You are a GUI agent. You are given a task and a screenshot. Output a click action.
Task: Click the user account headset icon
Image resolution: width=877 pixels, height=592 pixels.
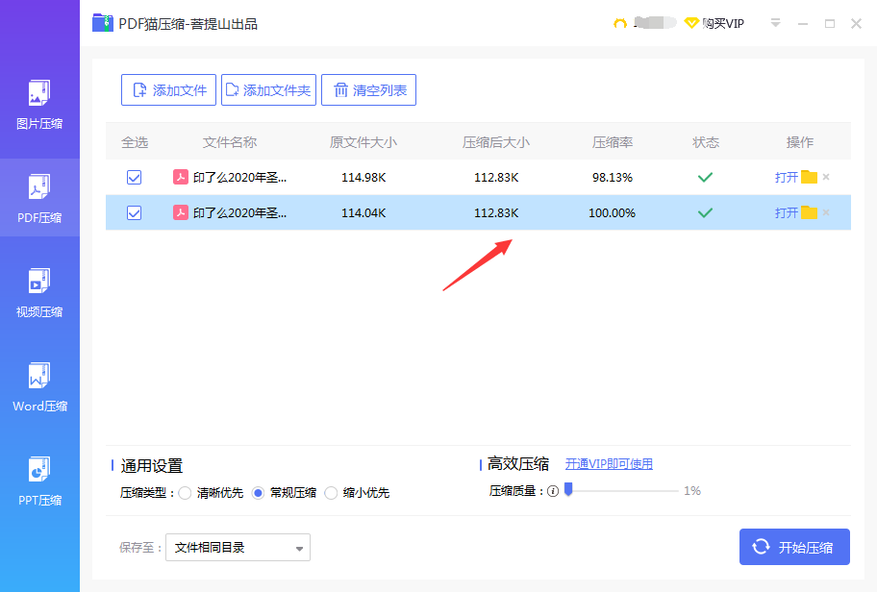[619, 23]
